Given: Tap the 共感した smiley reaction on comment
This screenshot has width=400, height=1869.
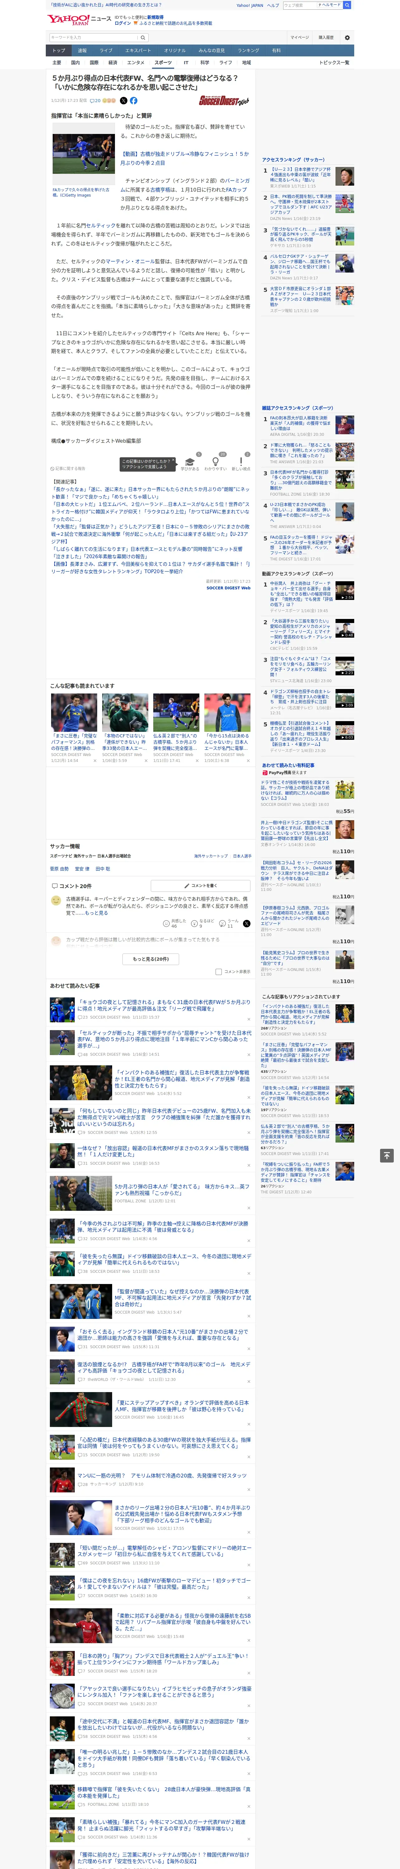Looking at the screenshot, I should point(174,923).
